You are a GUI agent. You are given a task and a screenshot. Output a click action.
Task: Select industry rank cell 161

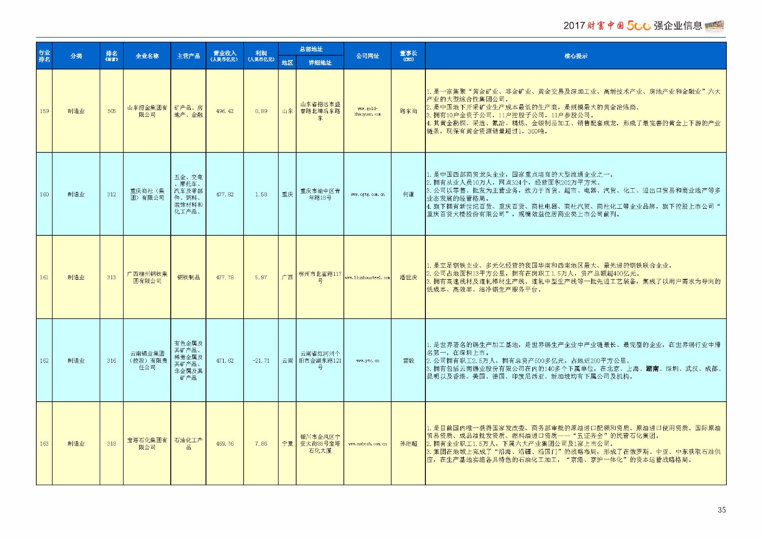coord(44,277)
